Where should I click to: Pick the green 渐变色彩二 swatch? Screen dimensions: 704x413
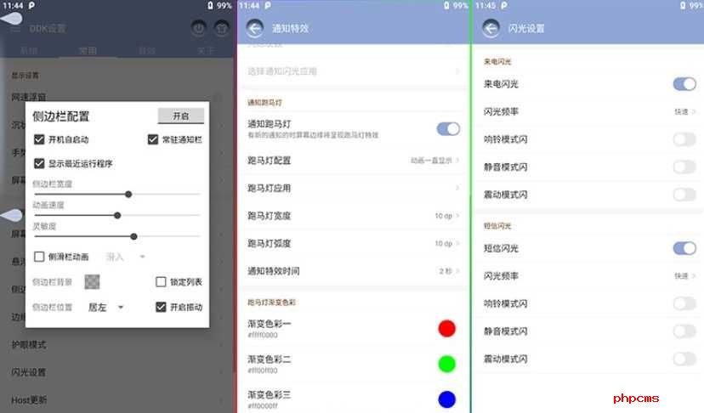(x=446, y=364)
